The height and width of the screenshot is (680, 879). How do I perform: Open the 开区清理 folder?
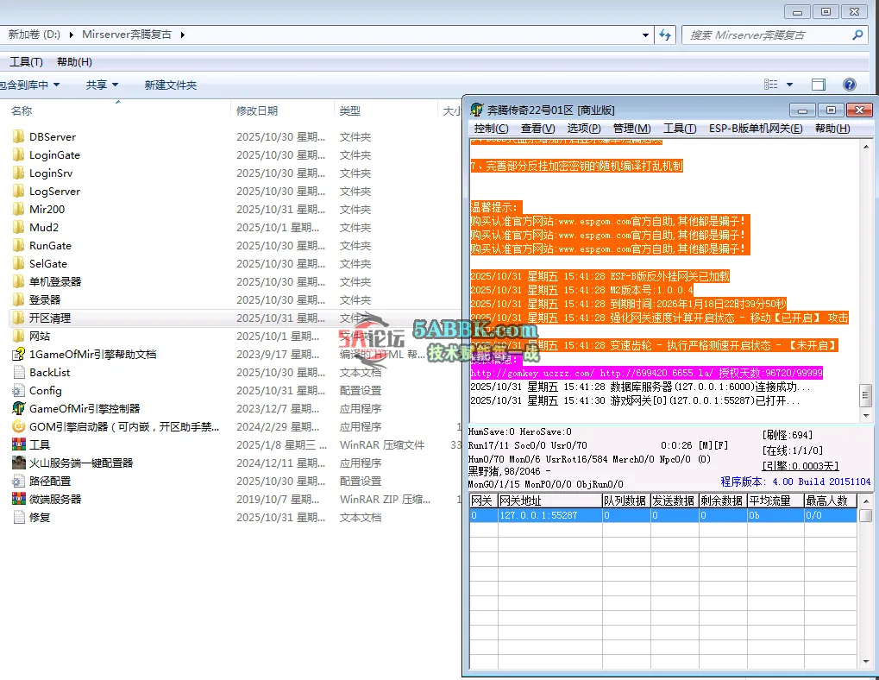pyautogui.click(x=50, y=318)
